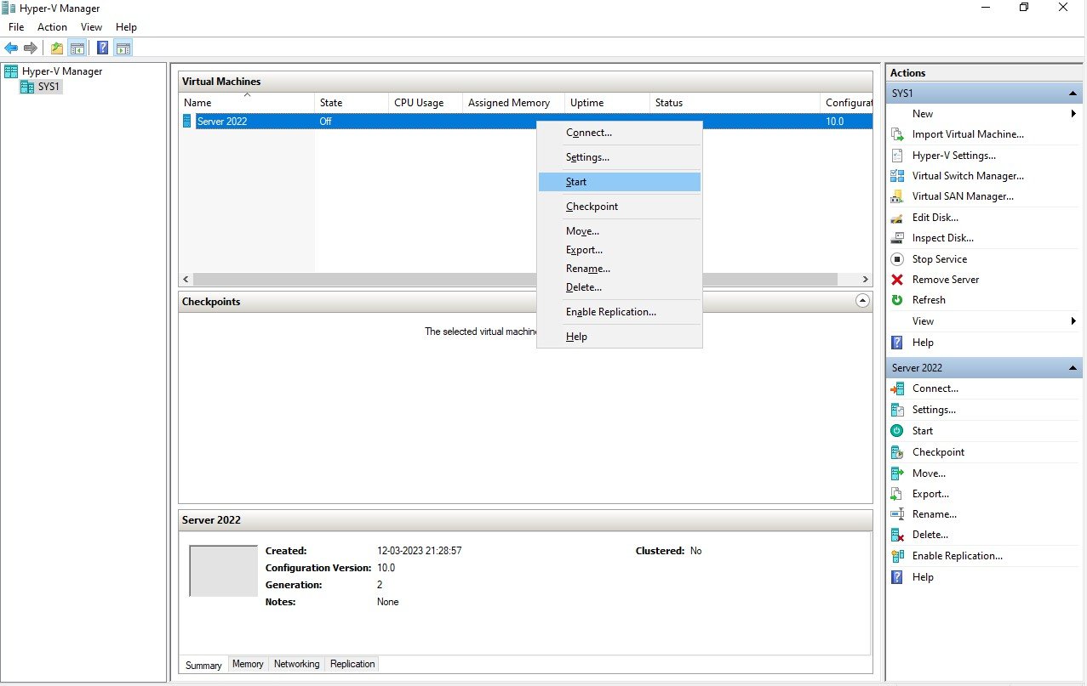Click the Connect icon under Server 2022 actions
The image size is (1087, 686).
[x=897, y=388]
